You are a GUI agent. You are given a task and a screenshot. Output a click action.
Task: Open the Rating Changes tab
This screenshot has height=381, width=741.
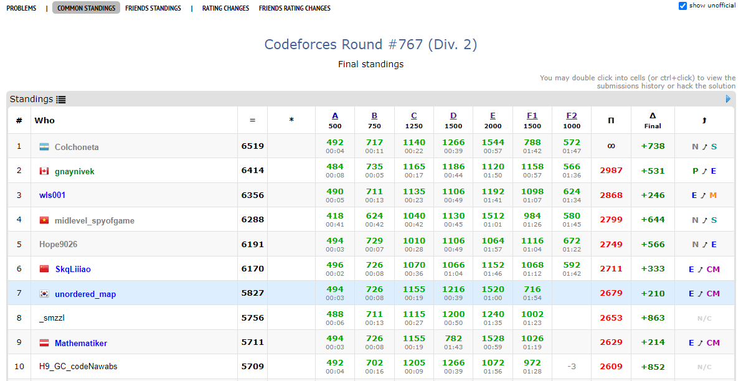point(225,8)
